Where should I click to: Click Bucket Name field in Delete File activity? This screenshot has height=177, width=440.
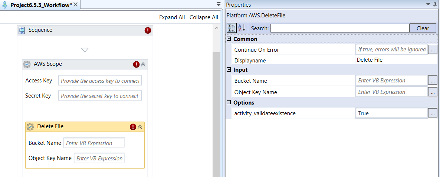(94, 143)
